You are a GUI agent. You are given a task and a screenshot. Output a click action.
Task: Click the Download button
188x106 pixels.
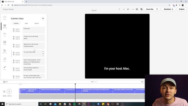point(168,9)
